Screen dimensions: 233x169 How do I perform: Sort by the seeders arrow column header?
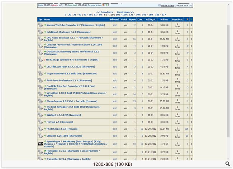187,19
